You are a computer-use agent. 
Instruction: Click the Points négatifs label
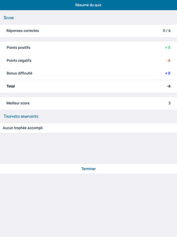[x=19, y=60]
